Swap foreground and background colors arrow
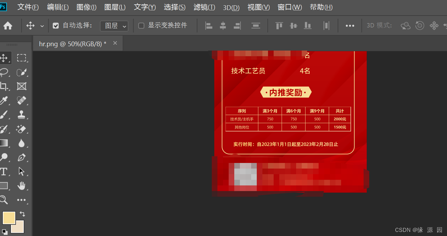This screenshot has height=236, width=447. (22, 214)
